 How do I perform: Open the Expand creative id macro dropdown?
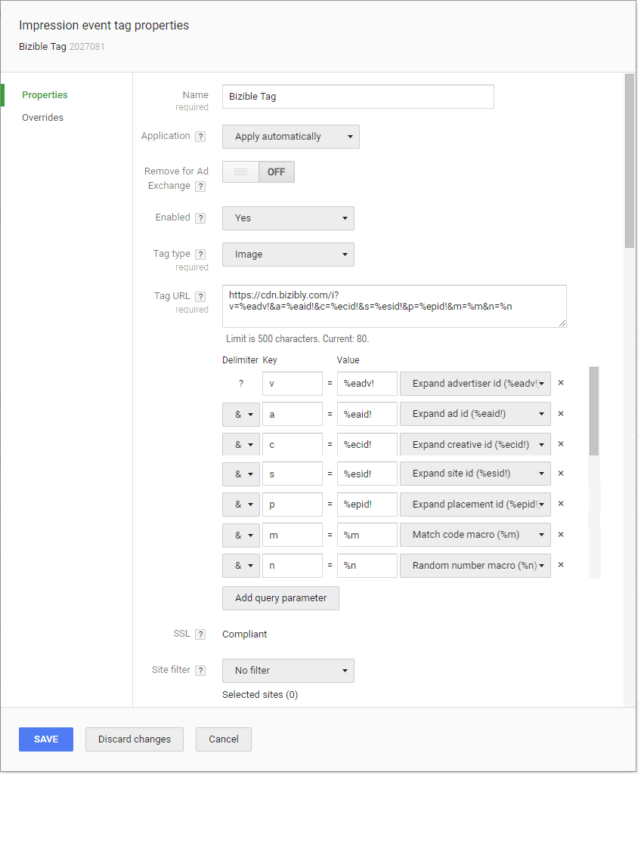coord(475,444)
